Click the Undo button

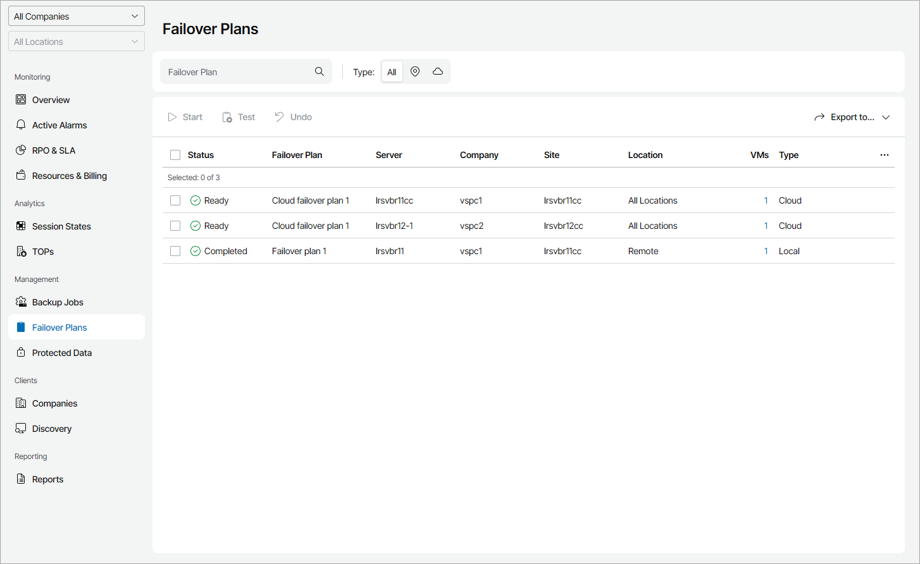(x=294, y=117)
